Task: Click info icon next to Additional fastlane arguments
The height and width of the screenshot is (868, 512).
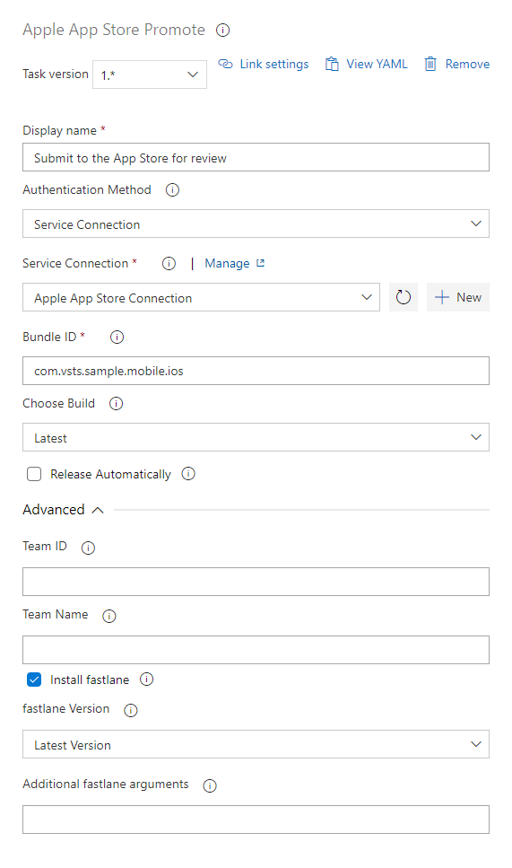Action: [210, 785]
